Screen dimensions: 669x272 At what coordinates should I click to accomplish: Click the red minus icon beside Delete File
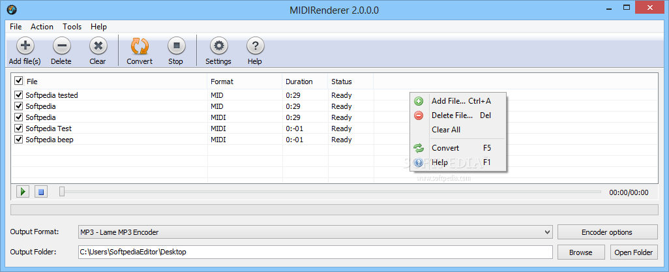pos(419,115)
